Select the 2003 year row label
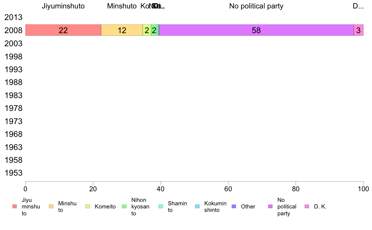Image resolution: width=372 pixels, height=230 pixels. [x=13, y=43]
